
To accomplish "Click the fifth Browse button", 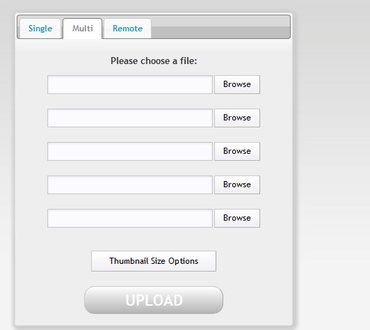I will click(x=237, y=218).
